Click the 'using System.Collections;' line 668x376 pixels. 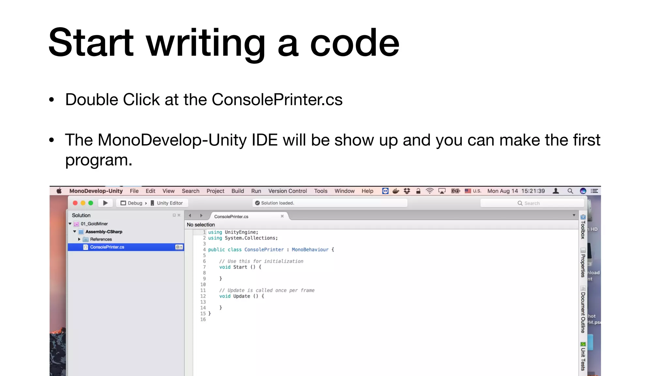pos(243,238)
